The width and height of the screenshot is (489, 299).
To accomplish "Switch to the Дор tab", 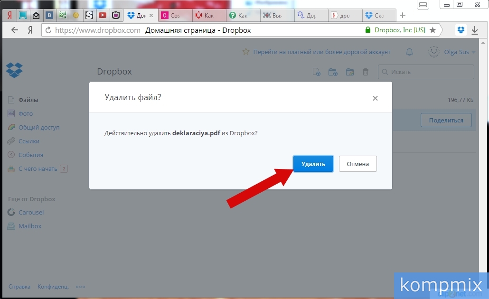I will [311, 15].
